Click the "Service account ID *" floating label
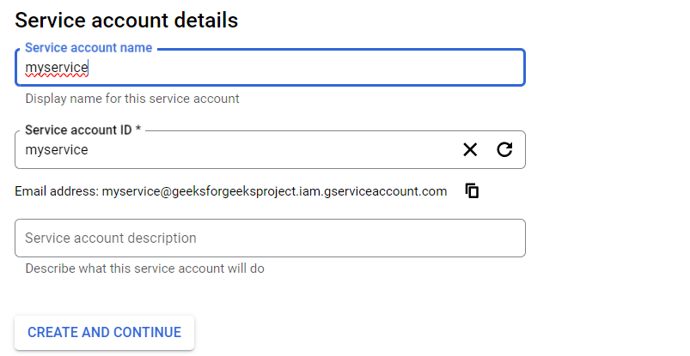 (x=79, y=130)
